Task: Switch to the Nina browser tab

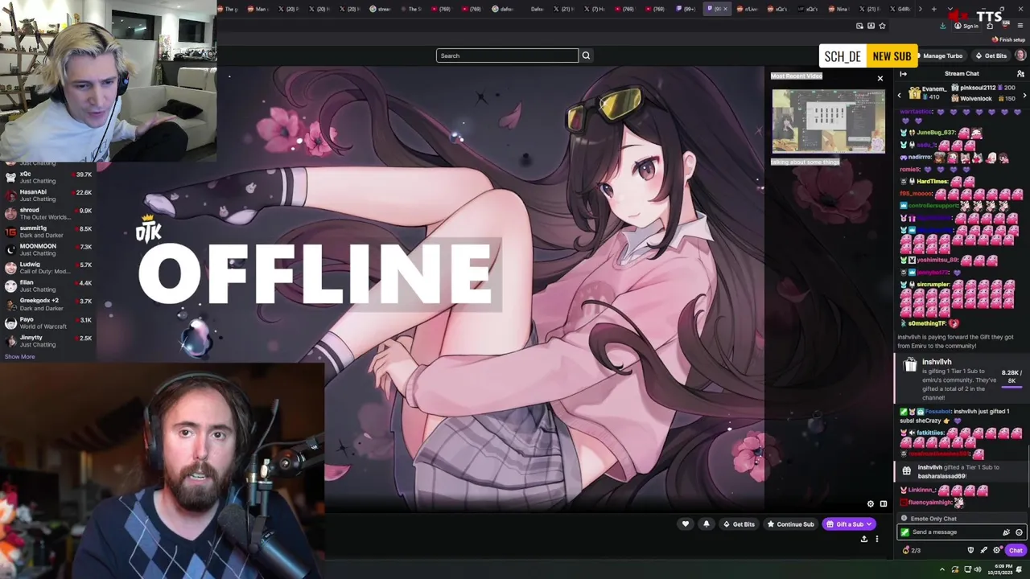Action: click(x=839, y=9)
